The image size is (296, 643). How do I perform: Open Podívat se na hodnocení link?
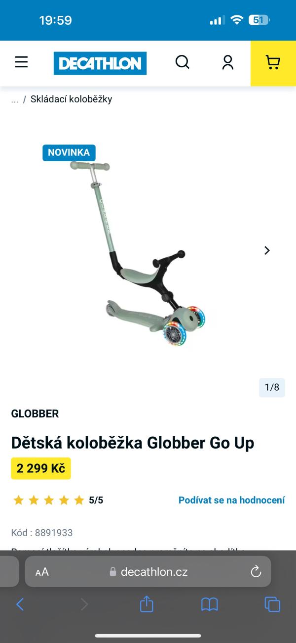231,500
